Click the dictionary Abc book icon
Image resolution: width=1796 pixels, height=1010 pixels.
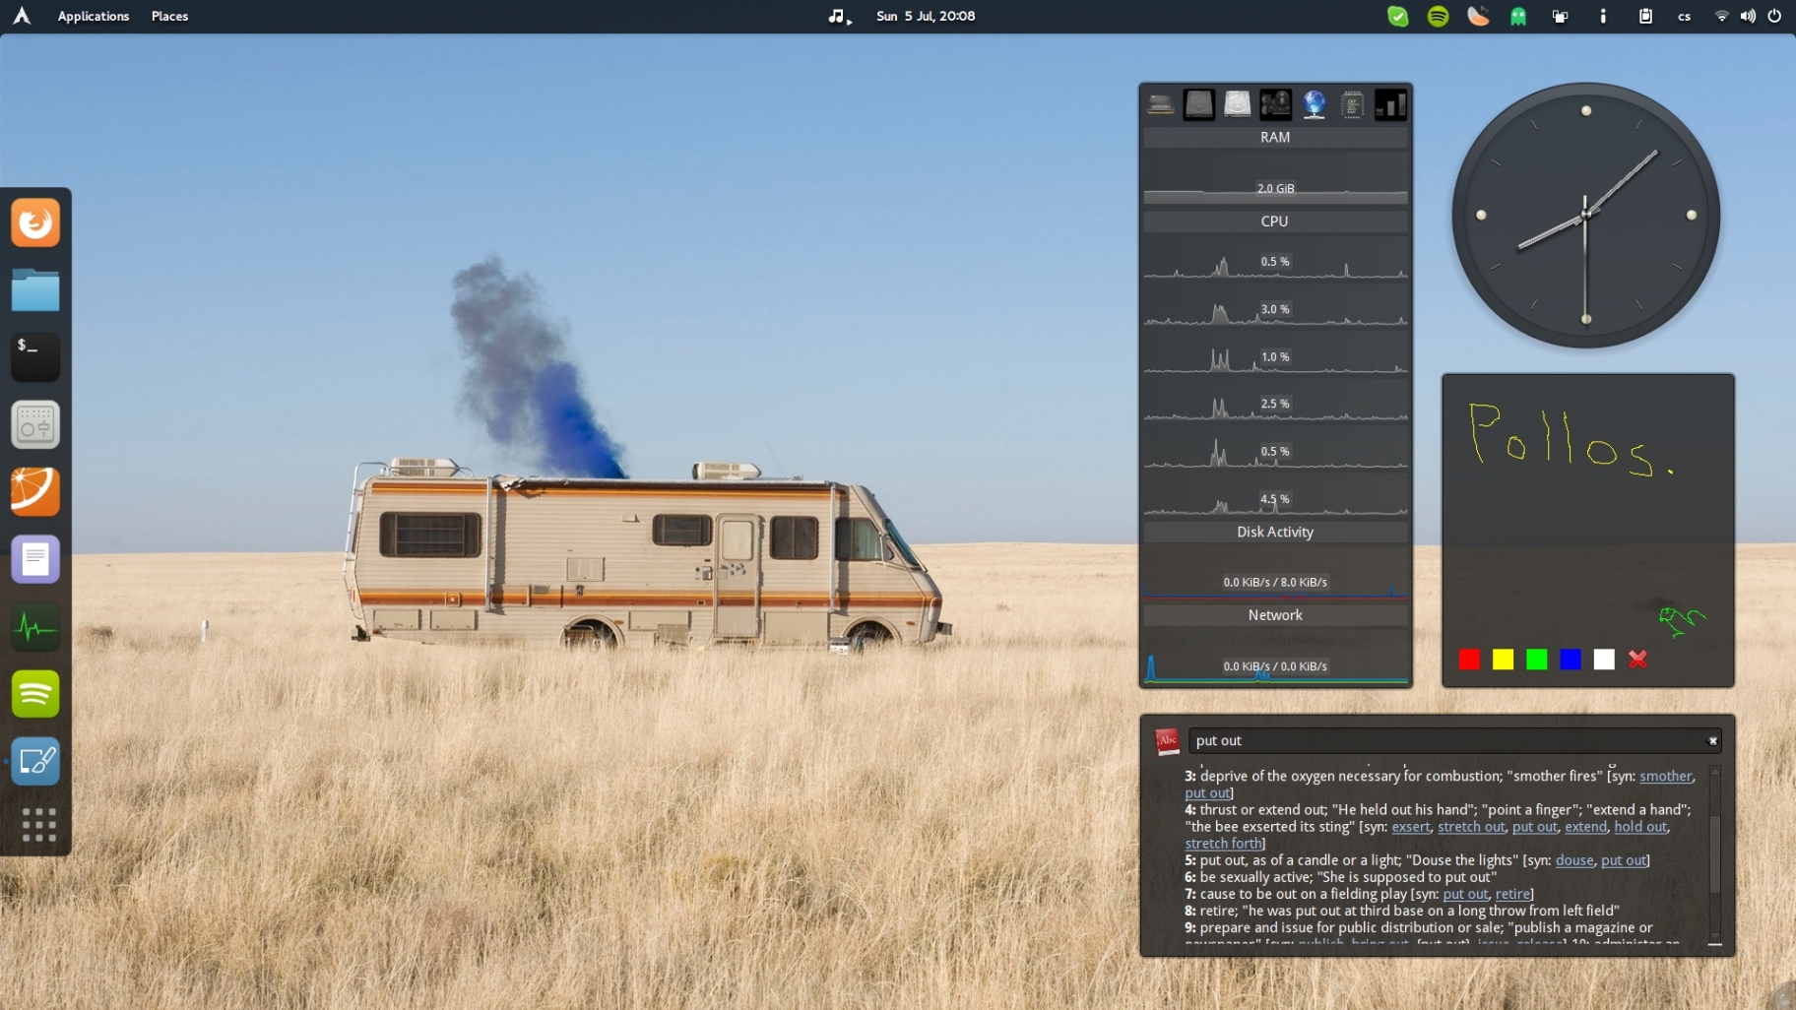[1167, 741]
